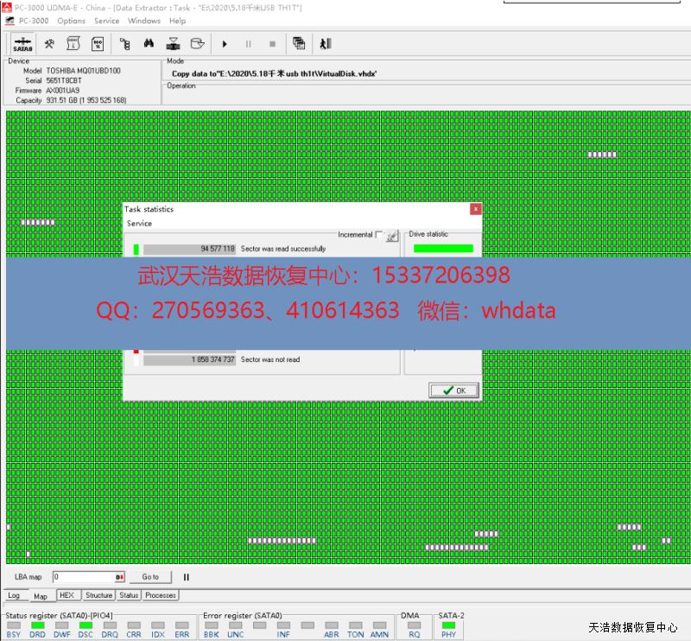Image resolution: width=691 pixels, height=641 pixels.
Task: Open the Processes tab
Action: 161,595
